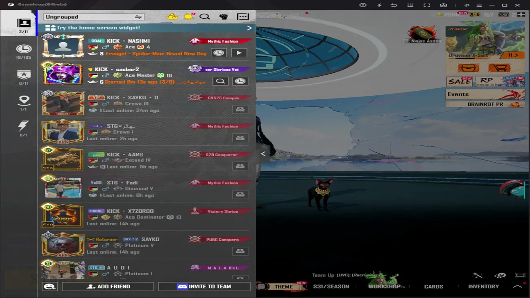
Task: Select 'KICK · X7ZOROO' player name
Action: click(130, 211)
